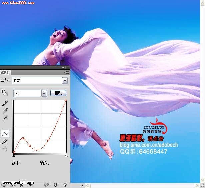The height and width of the screenshot is (188, 205).
Task: Select the top-right curve endpoint
Action: tap(66, 101)
